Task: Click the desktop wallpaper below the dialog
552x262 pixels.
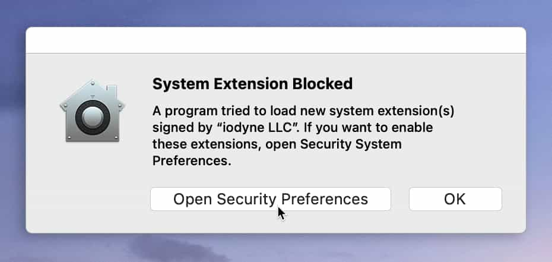Action: pos(275,248)
